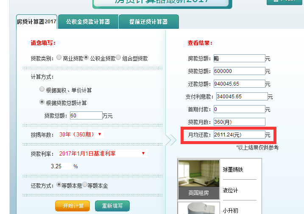Click the 开始计算 button
304x214 pixels.
pyautogui.click(x=73, y=206)
